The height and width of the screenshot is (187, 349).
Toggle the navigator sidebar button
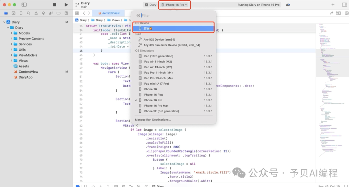[24, 5]
